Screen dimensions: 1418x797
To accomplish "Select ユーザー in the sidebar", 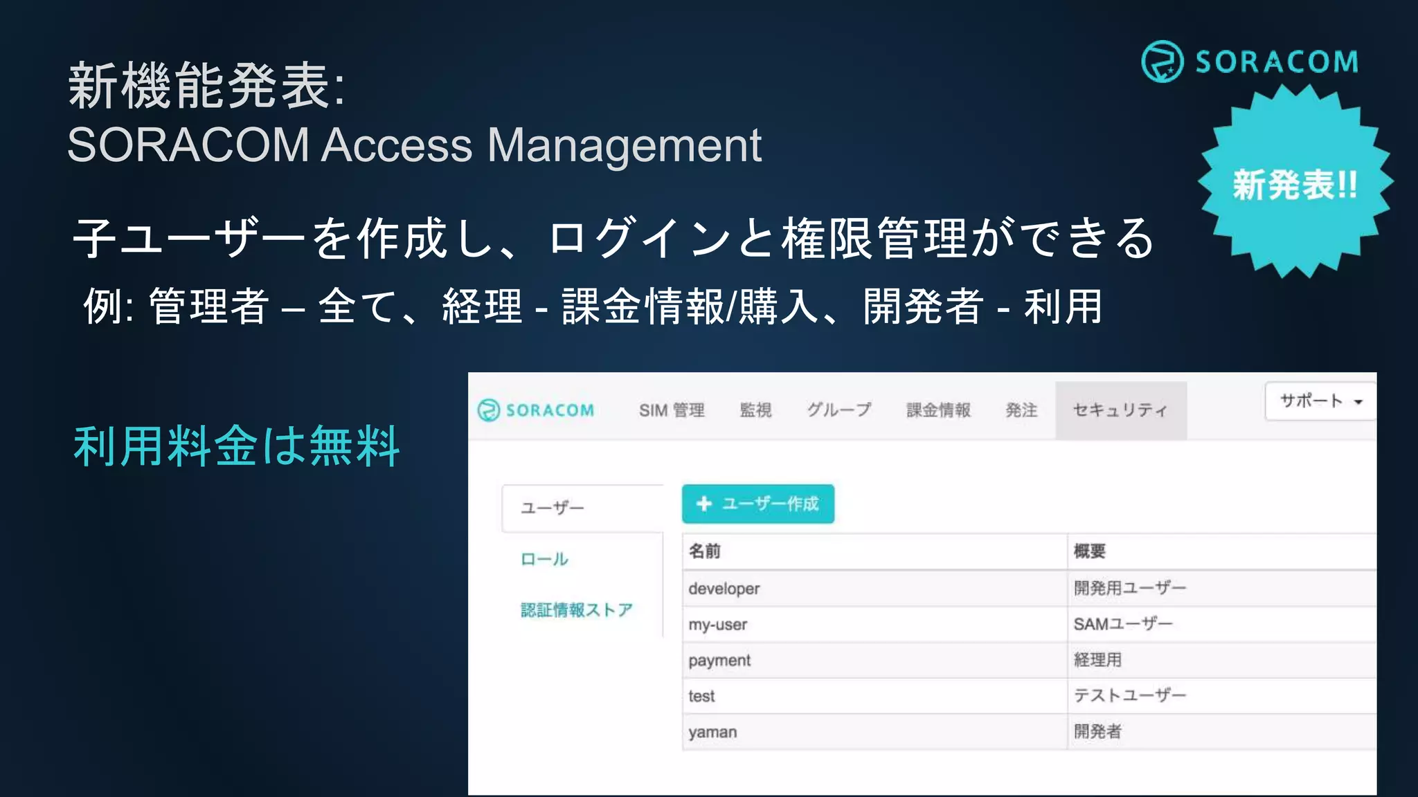I will pyautogui.click(x=582, y=508).
